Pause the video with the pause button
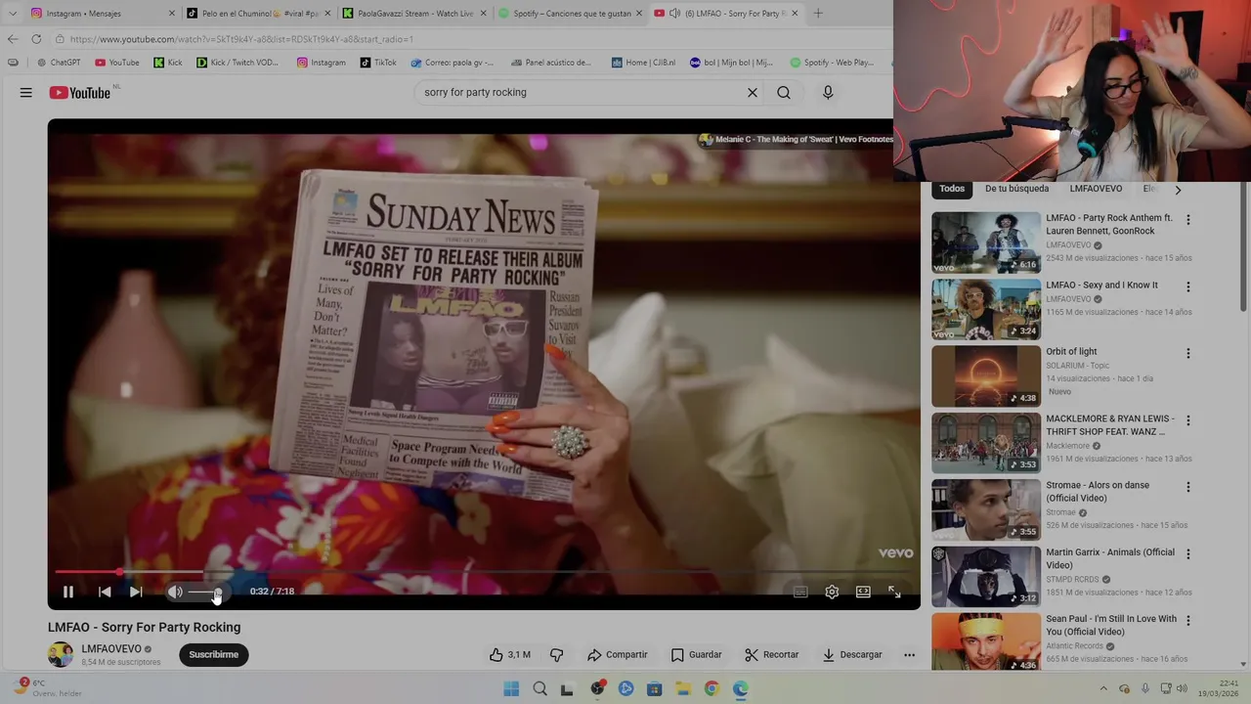The width and height of the screenshot is (1251, 704). coord(68,592)
